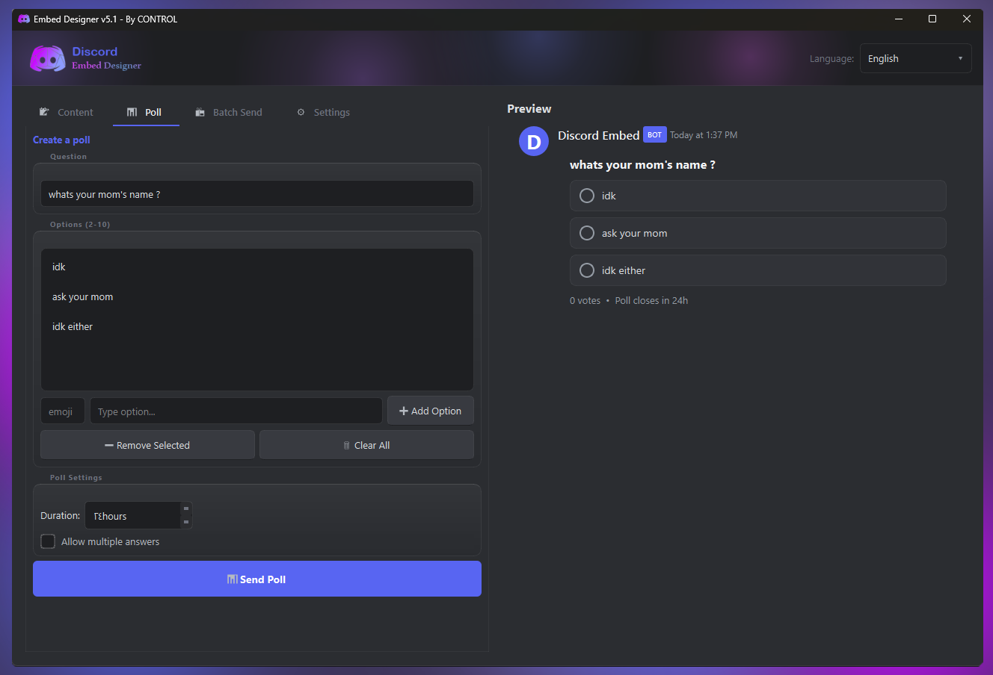Select 'idk either' in the options list
Screen dimensions: 993x675
[x=257, y=326]
